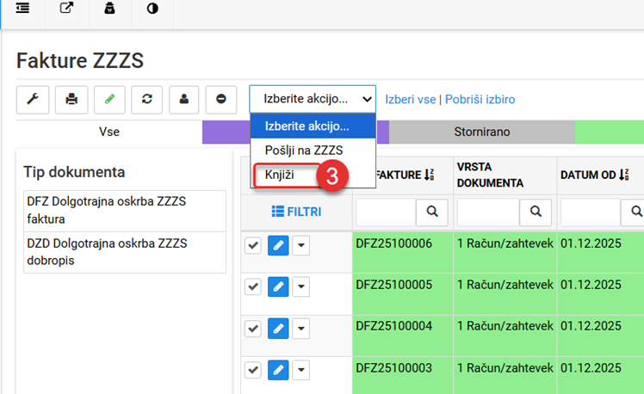The width and height of the screenshot is (644, 394).
Task: Click the Datum od filter input
Action: tap(591, 212)
